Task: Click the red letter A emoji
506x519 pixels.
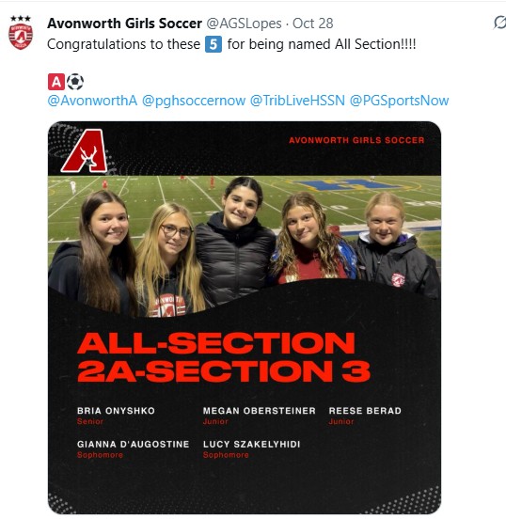Action: click(x=56, y=82)
